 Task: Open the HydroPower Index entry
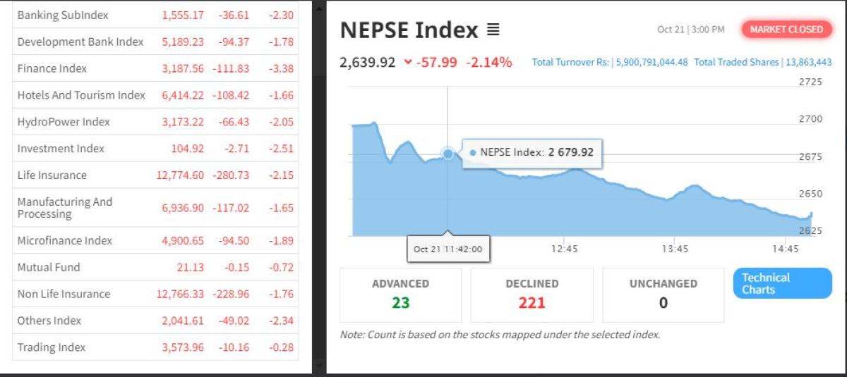click(x=64, y=122)
